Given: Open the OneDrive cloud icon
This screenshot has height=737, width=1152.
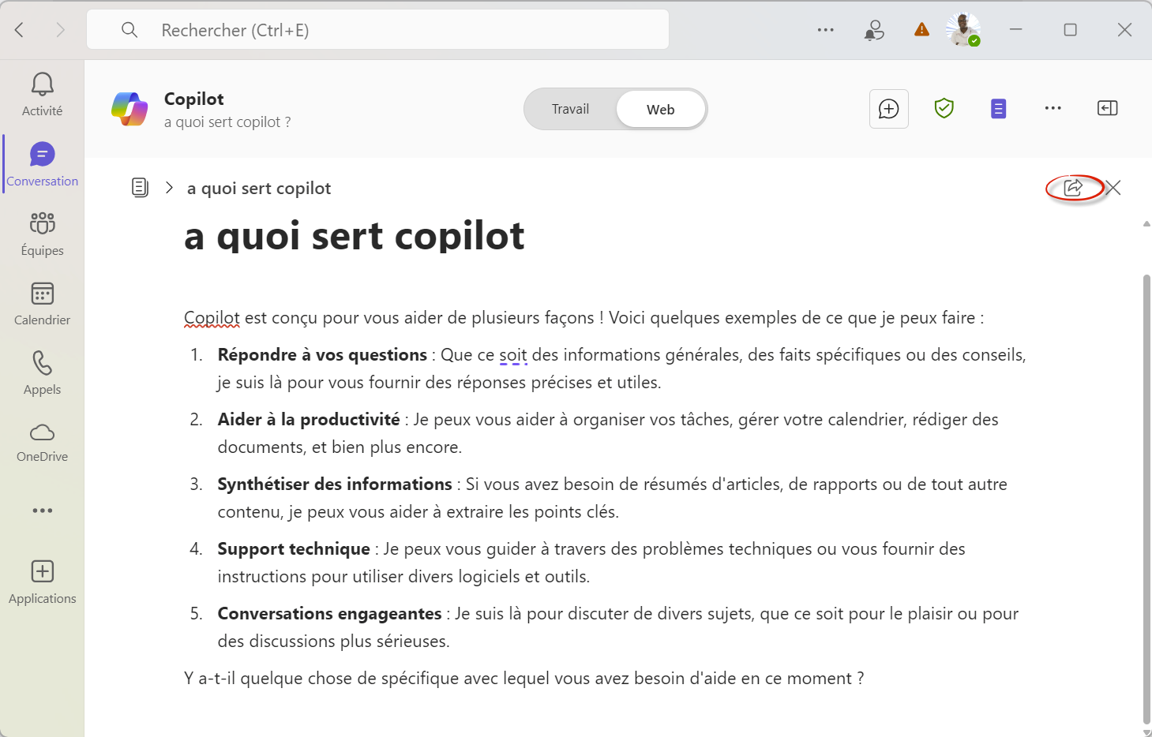Looking at the screenshot, I should point(43,432).
